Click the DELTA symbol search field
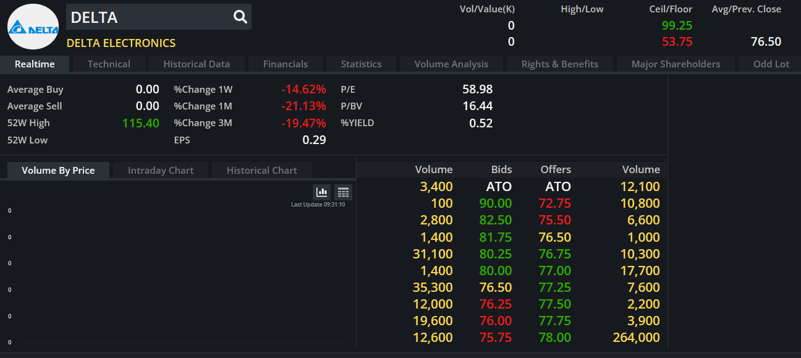 pos(159,17)
